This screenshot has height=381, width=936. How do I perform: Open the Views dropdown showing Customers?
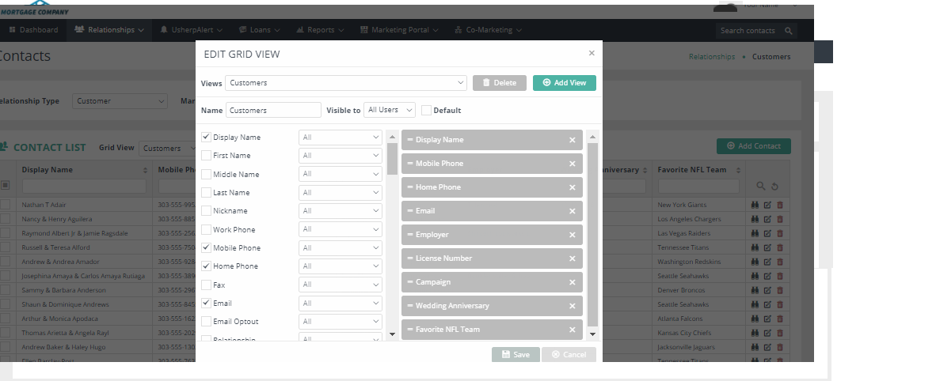tap(346, 83)
